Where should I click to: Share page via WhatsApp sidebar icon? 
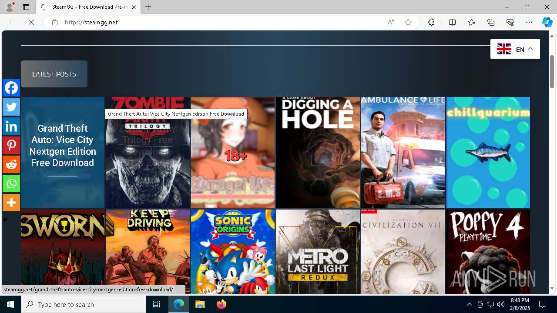click(x=11, y=183)
